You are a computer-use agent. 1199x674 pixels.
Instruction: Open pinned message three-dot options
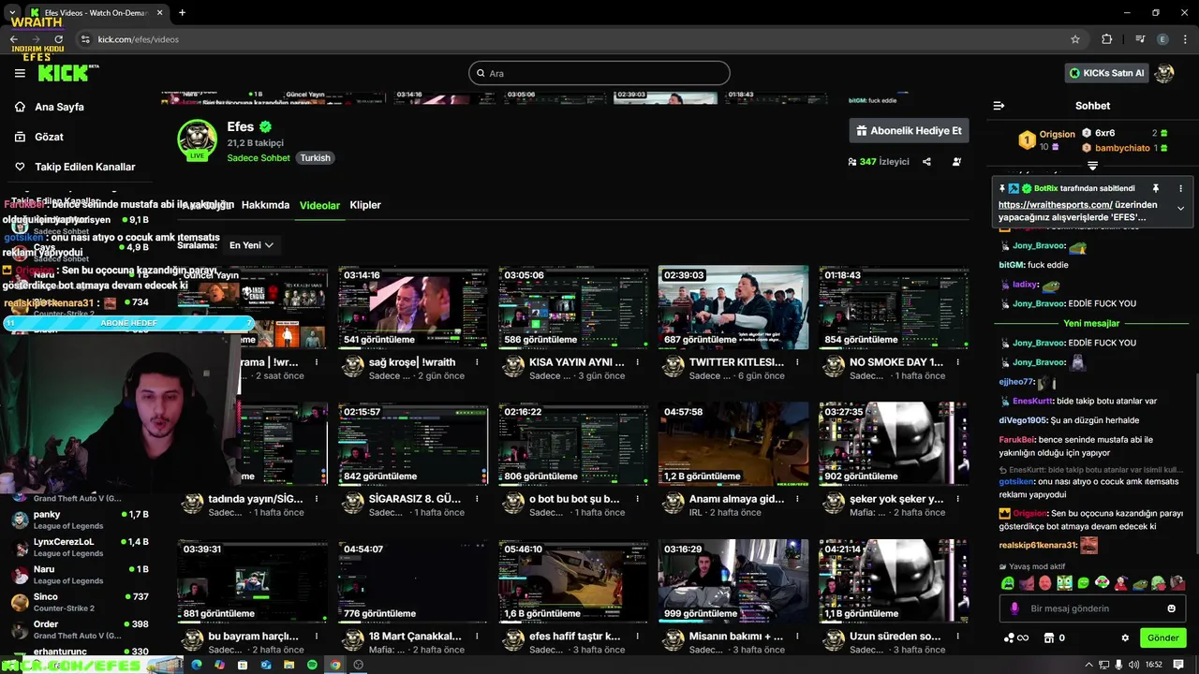click(1180, 188)
